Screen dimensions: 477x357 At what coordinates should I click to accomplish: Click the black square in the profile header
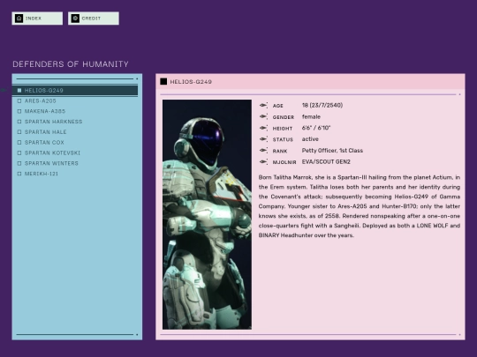click(x=163, y=81)
